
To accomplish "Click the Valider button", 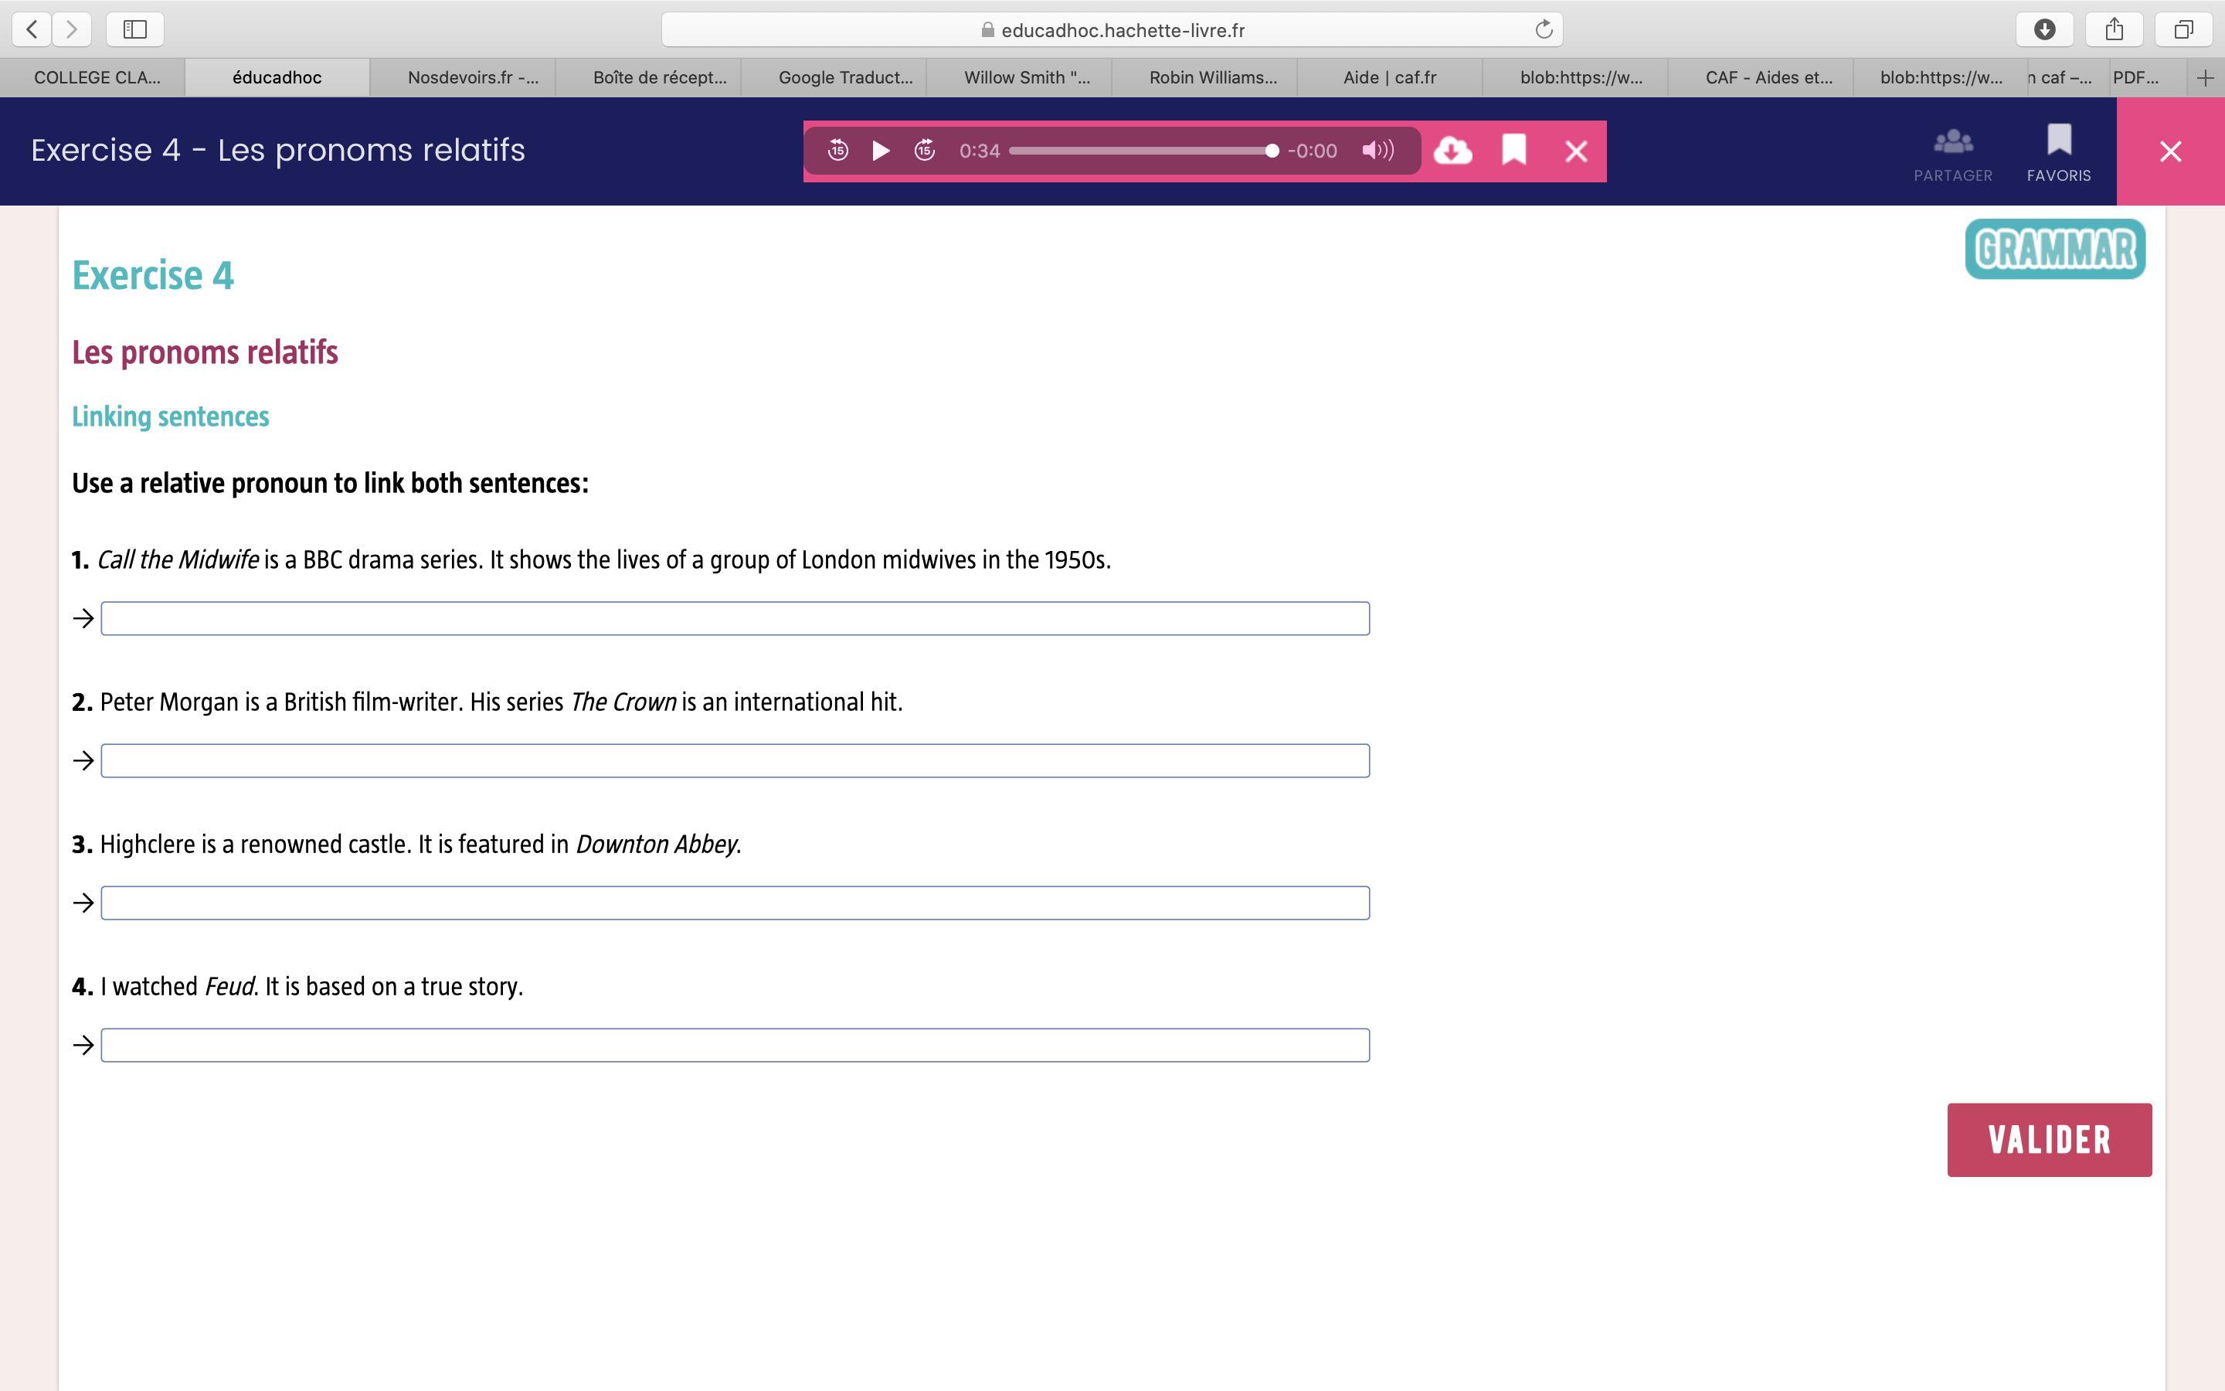I will (2049, 1139).
